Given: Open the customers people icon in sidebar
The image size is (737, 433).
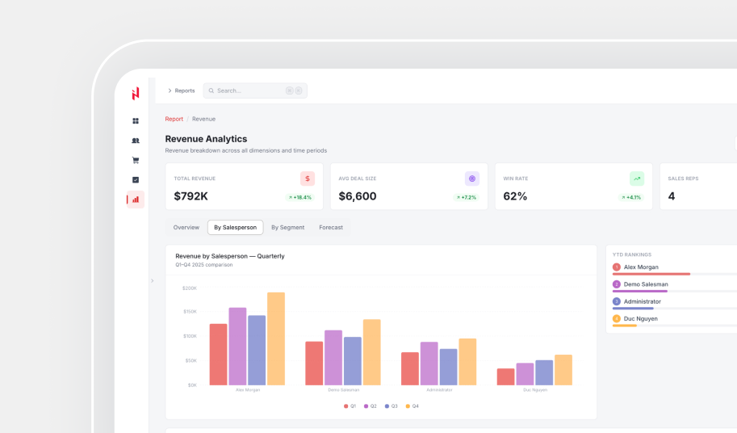Looking at the screenshot, I should click(x=136, y=141).
